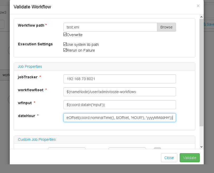Expand the Job Properties section
214x173 pixels.
tap(30, 66)
